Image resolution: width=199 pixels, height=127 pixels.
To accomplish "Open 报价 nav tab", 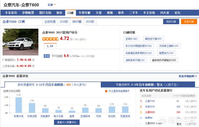I will pyautogui.click(x=59, y=13).
